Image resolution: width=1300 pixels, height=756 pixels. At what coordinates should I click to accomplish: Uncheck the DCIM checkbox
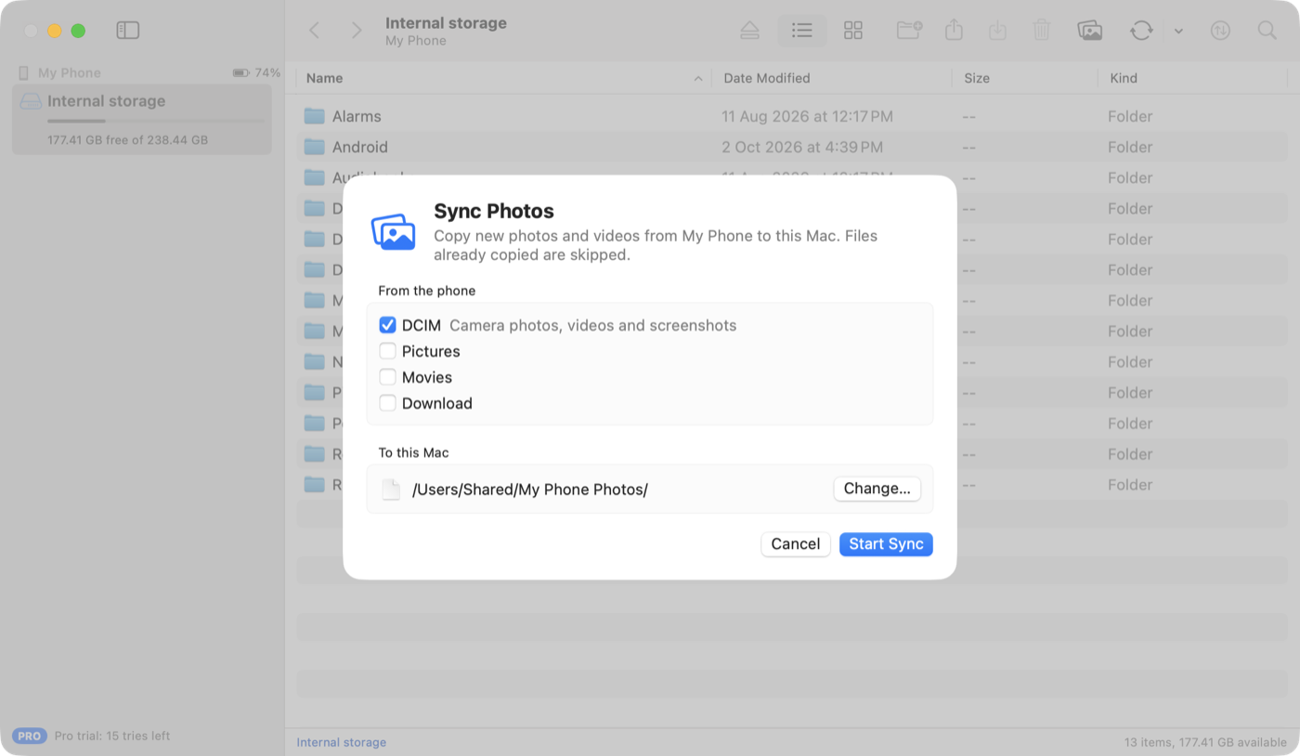pyautogui.click(x=388, y=325)
